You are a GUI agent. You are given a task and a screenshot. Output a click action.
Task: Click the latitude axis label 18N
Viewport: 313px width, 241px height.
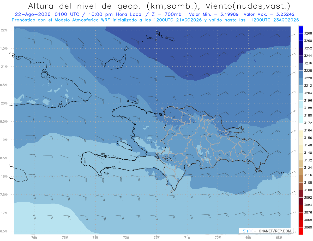pos(4,176)
